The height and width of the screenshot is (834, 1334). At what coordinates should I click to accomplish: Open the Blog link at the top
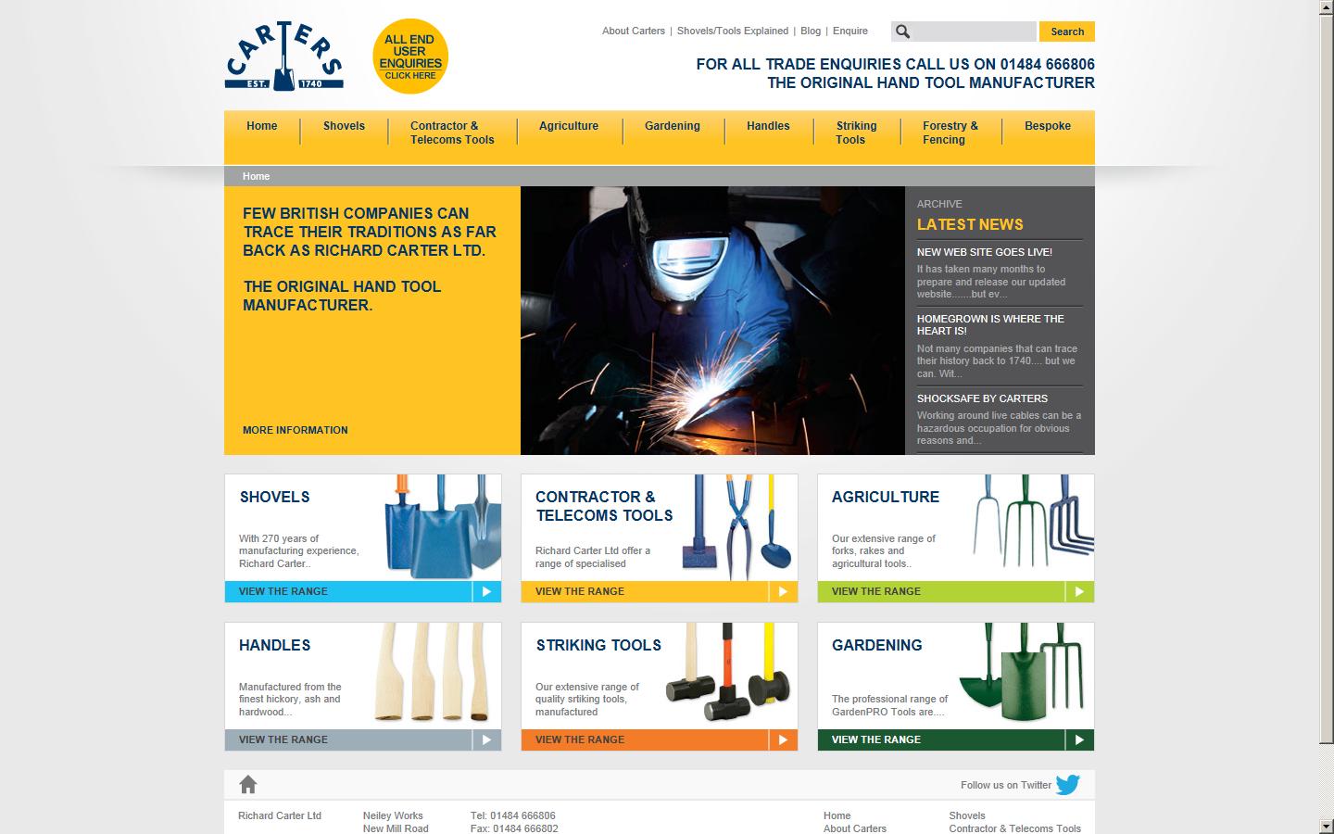[x=810, y=31]
